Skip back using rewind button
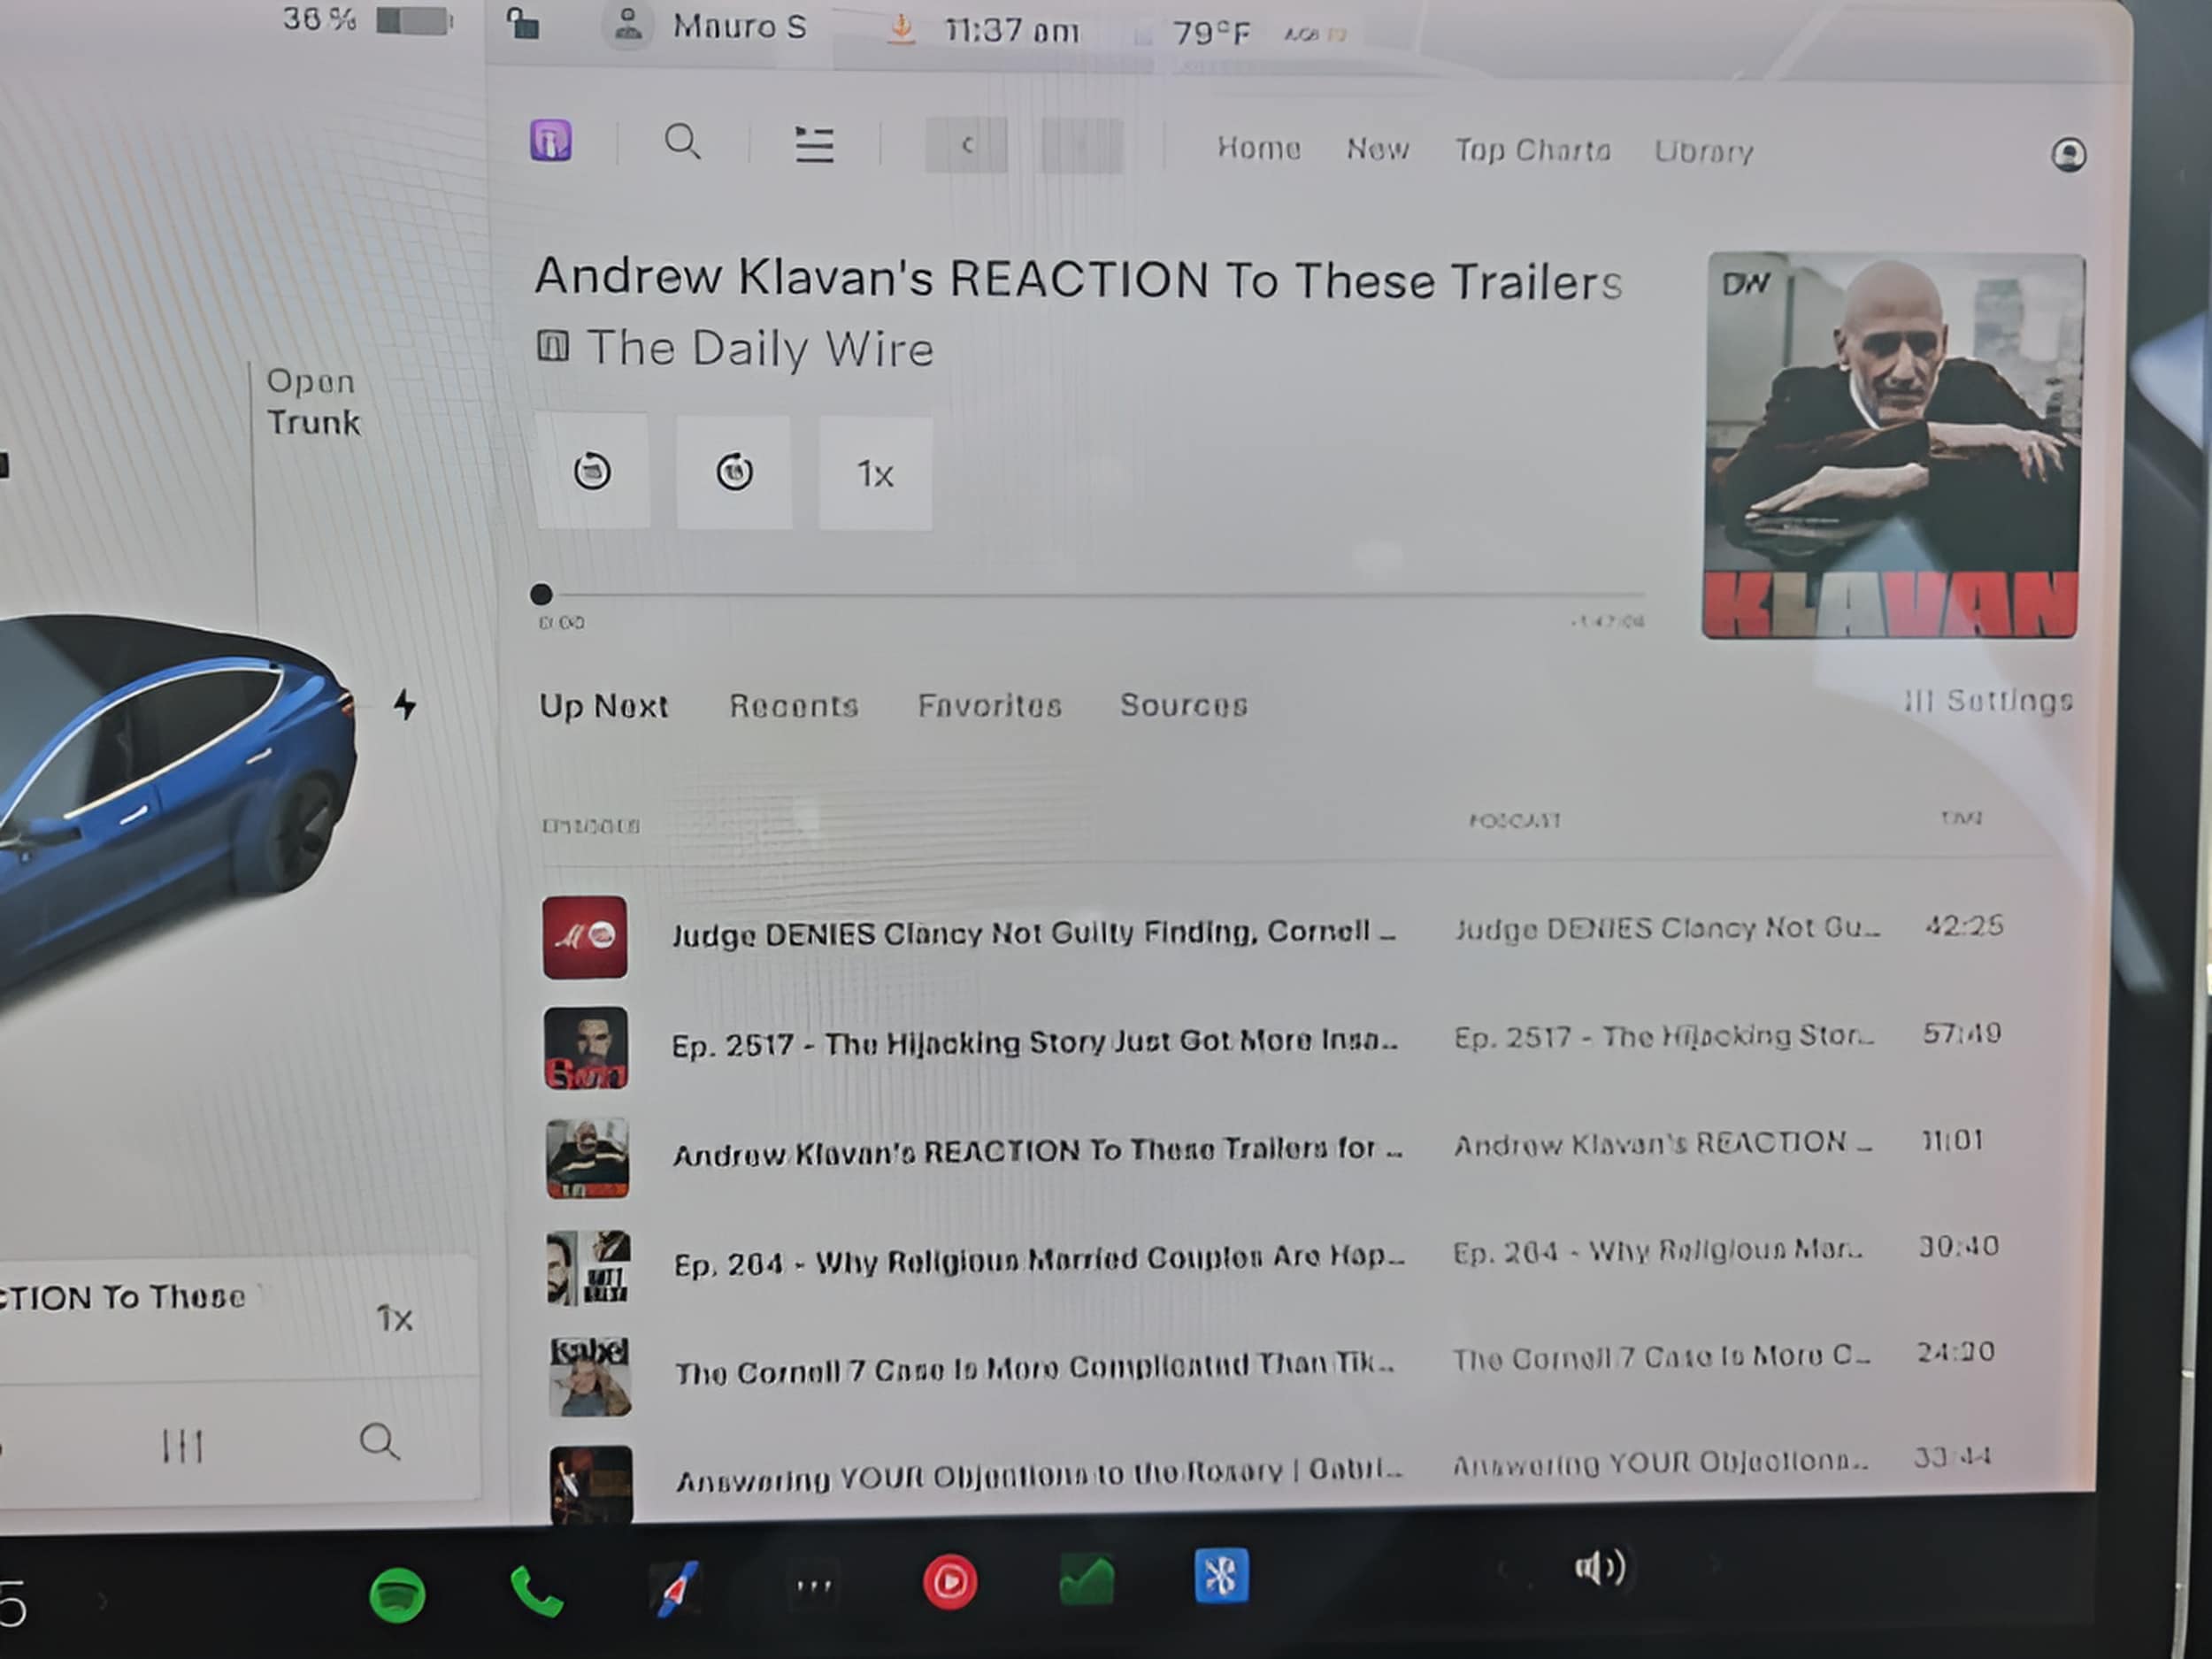 (x=592, y=471)
